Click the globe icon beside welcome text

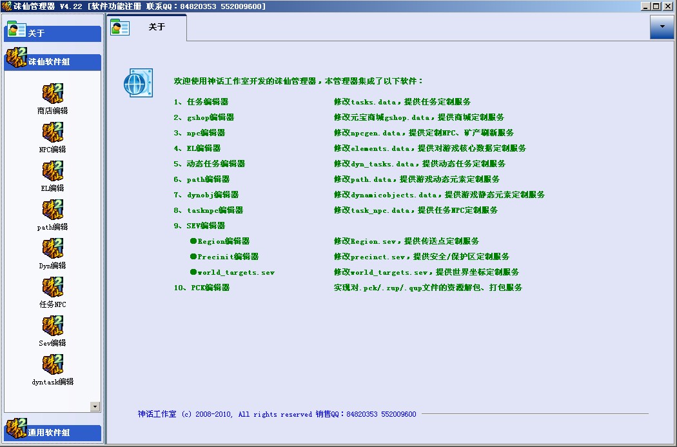pos(137,84)
